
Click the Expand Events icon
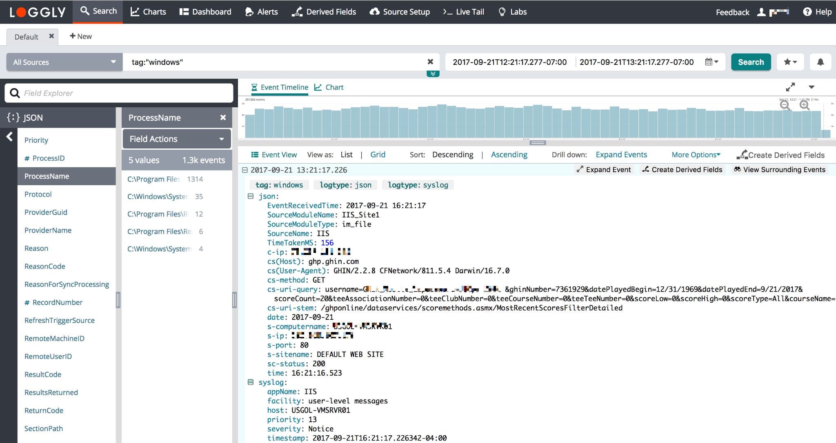(620, 155)
